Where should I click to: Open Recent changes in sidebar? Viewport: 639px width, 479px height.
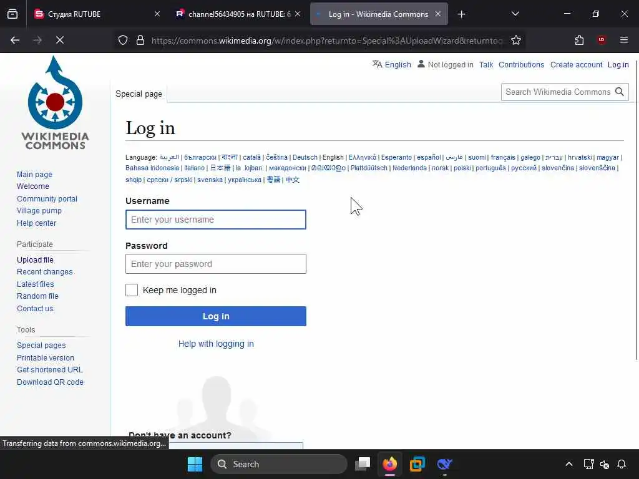coord(45,272)
